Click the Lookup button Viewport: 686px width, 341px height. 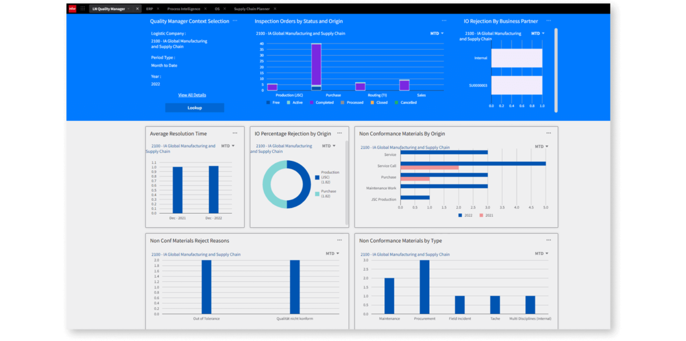pos(194,108)
